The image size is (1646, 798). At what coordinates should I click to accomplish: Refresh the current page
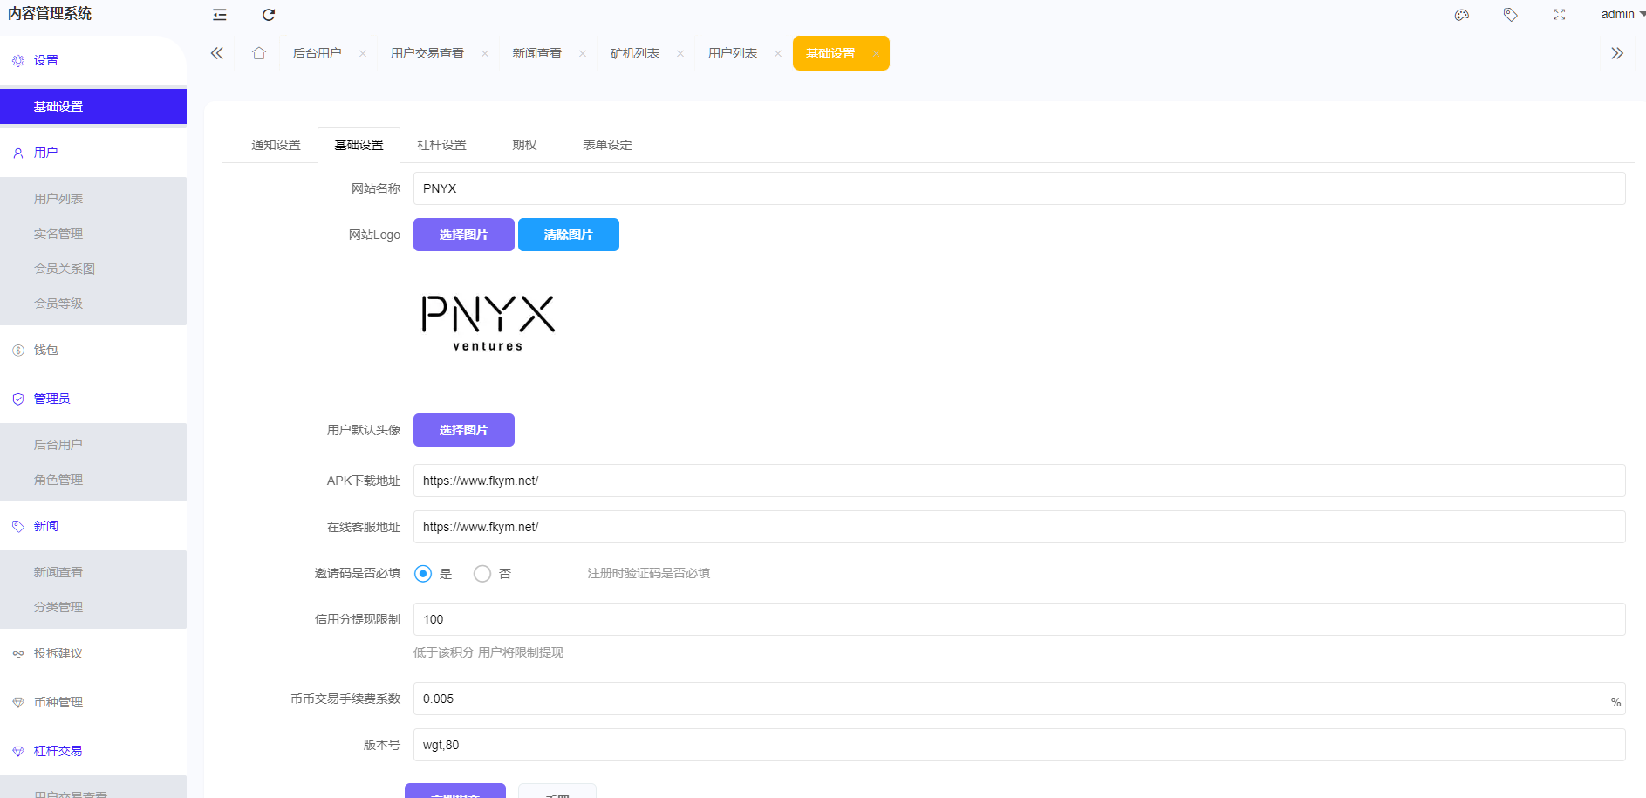(268, 15)
